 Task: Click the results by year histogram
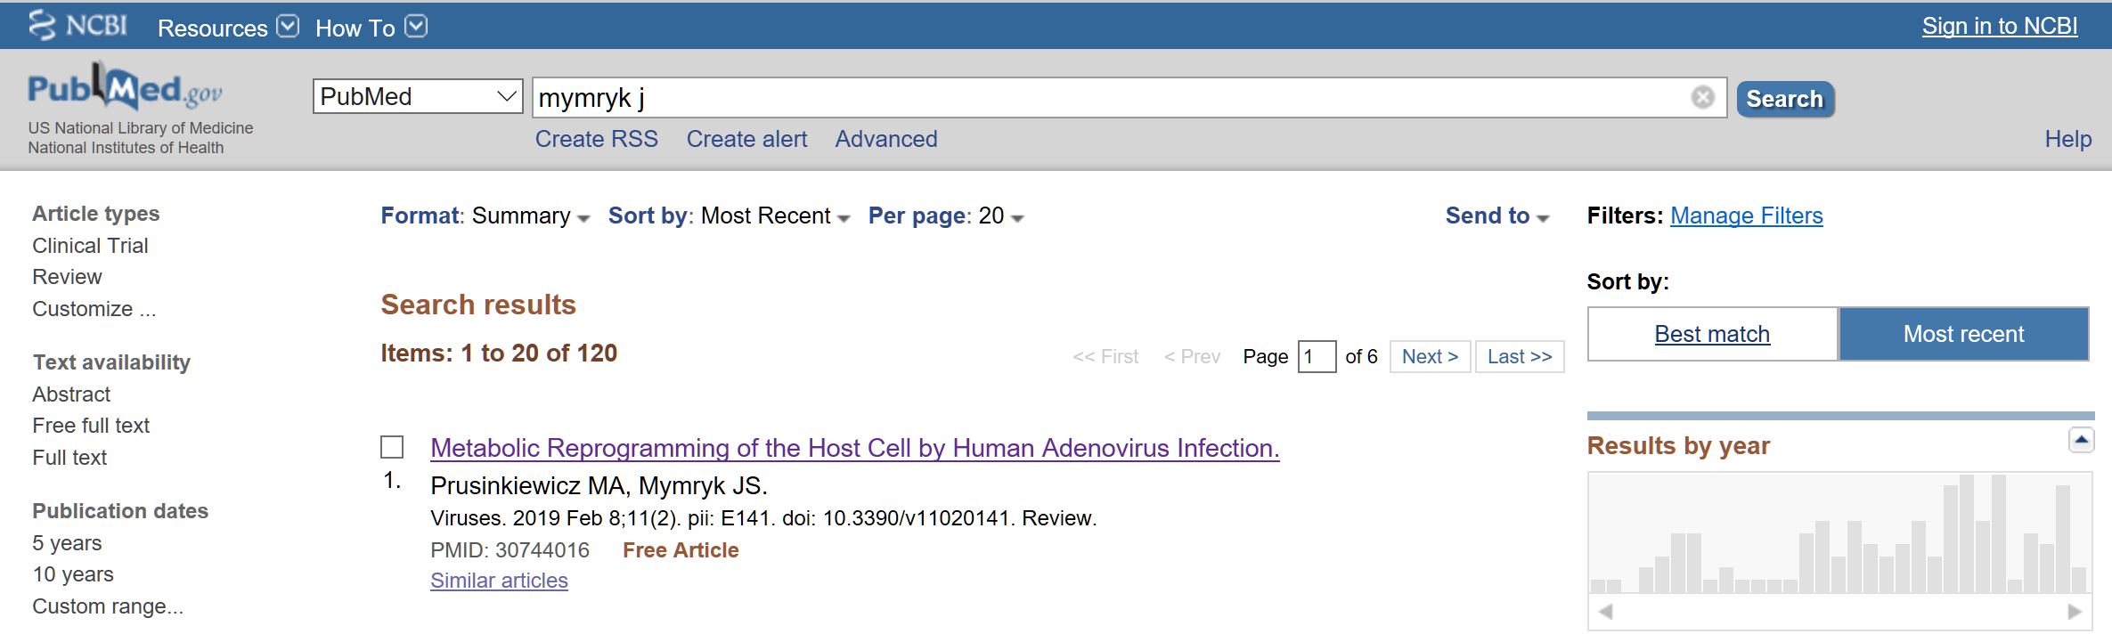pyautogui.click(x=1839, y=534)
